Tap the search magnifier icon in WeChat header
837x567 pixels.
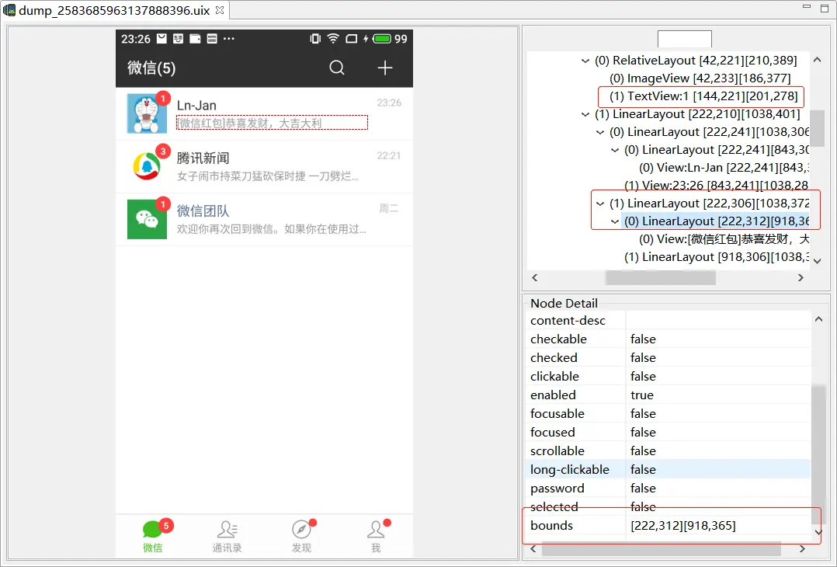tap(337, 68)
